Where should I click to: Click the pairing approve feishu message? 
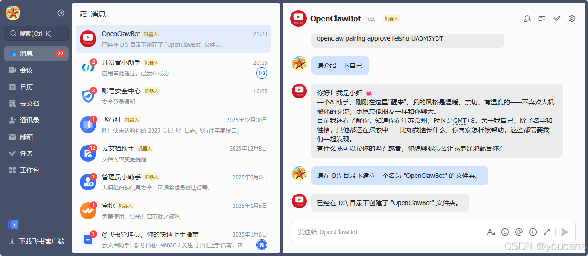pyautogui.click(x=407, y=40)
